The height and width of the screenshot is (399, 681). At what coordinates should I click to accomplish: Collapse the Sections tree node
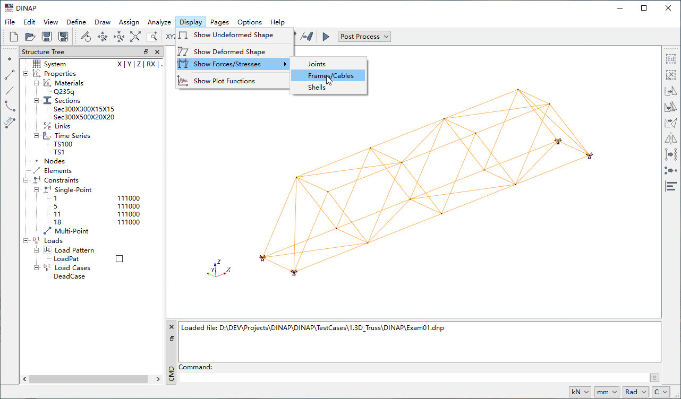[x=36, y=101]
